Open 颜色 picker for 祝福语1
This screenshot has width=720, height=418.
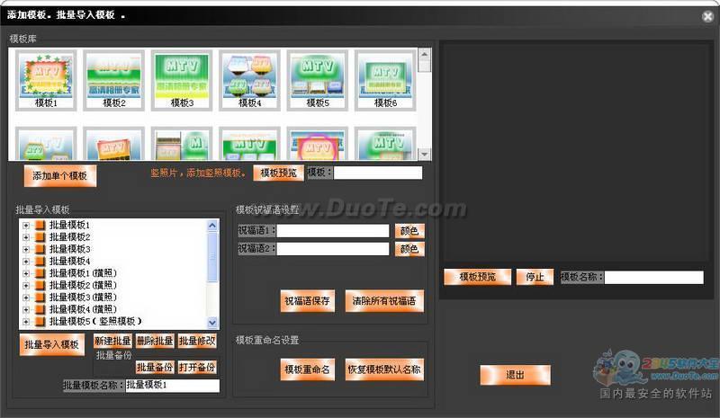(409, 231)
